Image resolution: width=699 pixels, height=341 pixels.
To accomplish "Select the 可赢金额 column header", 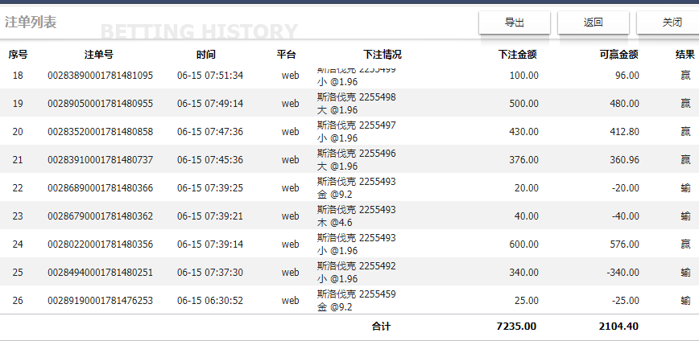I will pos(618,55).
